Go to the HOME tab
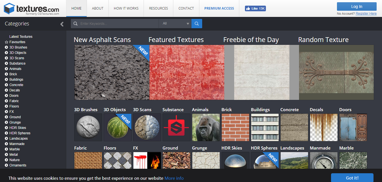 pos(76,8)
